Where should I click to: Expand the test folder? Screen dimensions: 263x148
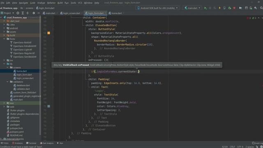5,103
